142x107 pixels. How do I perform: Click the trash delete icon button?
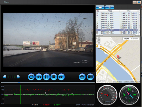coord(110,7)
